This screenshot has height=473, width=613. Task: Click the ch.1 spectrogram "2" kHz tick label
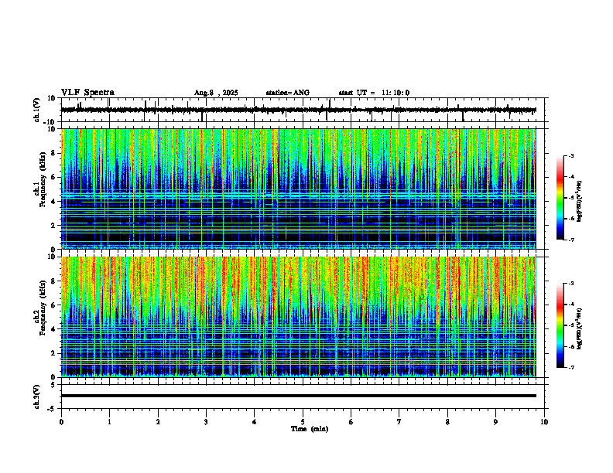[x=54, y=226]
